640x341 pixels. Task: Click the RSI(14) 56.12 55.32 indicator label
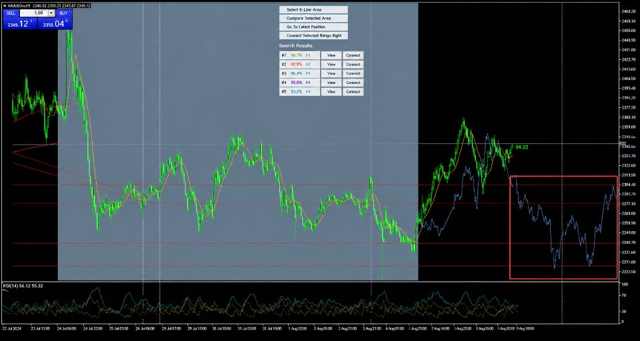point(23,286)
